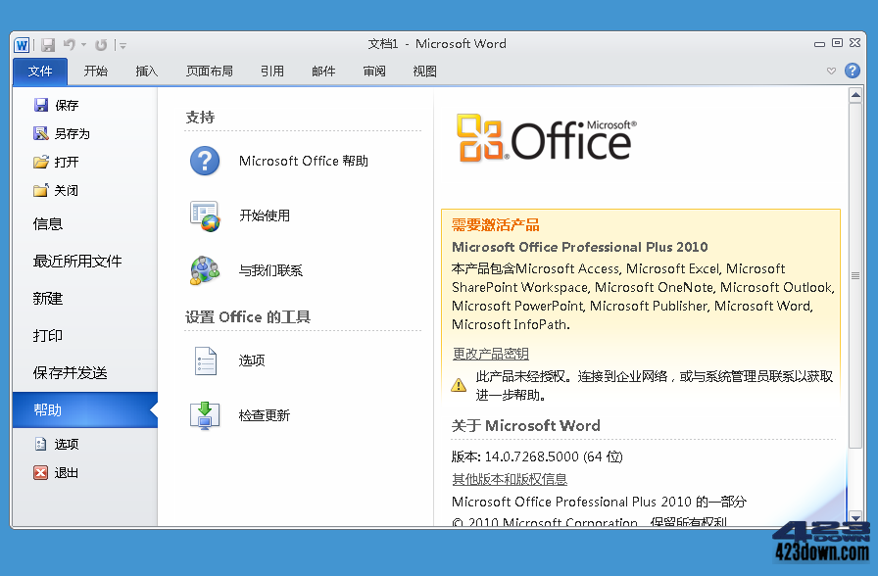Click the 开始使用 globe icon
The height and width of the screenshot is (576, 878).
[205, 216]
